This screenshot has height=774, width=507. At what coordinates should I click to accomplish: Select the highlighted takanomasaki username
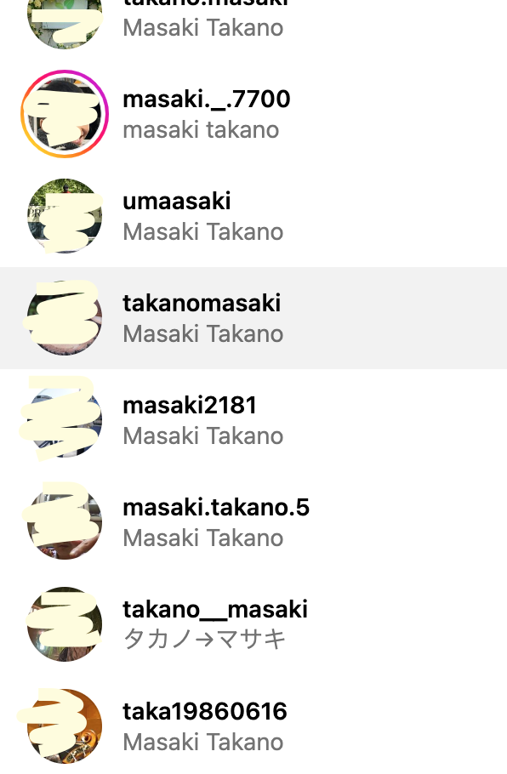click(202, 303)
